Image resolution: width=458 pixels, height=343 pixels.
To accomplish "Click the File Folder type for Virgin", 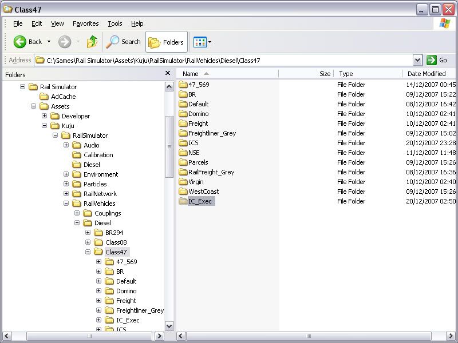I will coord(351,182).
